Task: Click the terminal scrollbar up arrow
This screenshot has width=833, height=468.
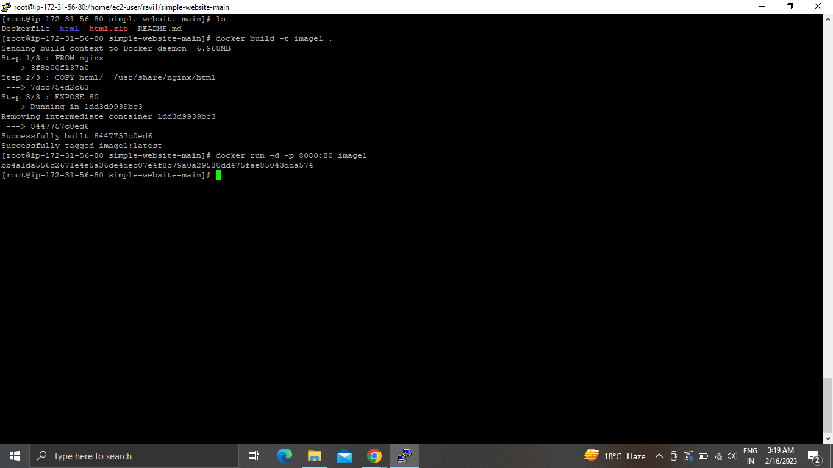Action: click(828, 19)
